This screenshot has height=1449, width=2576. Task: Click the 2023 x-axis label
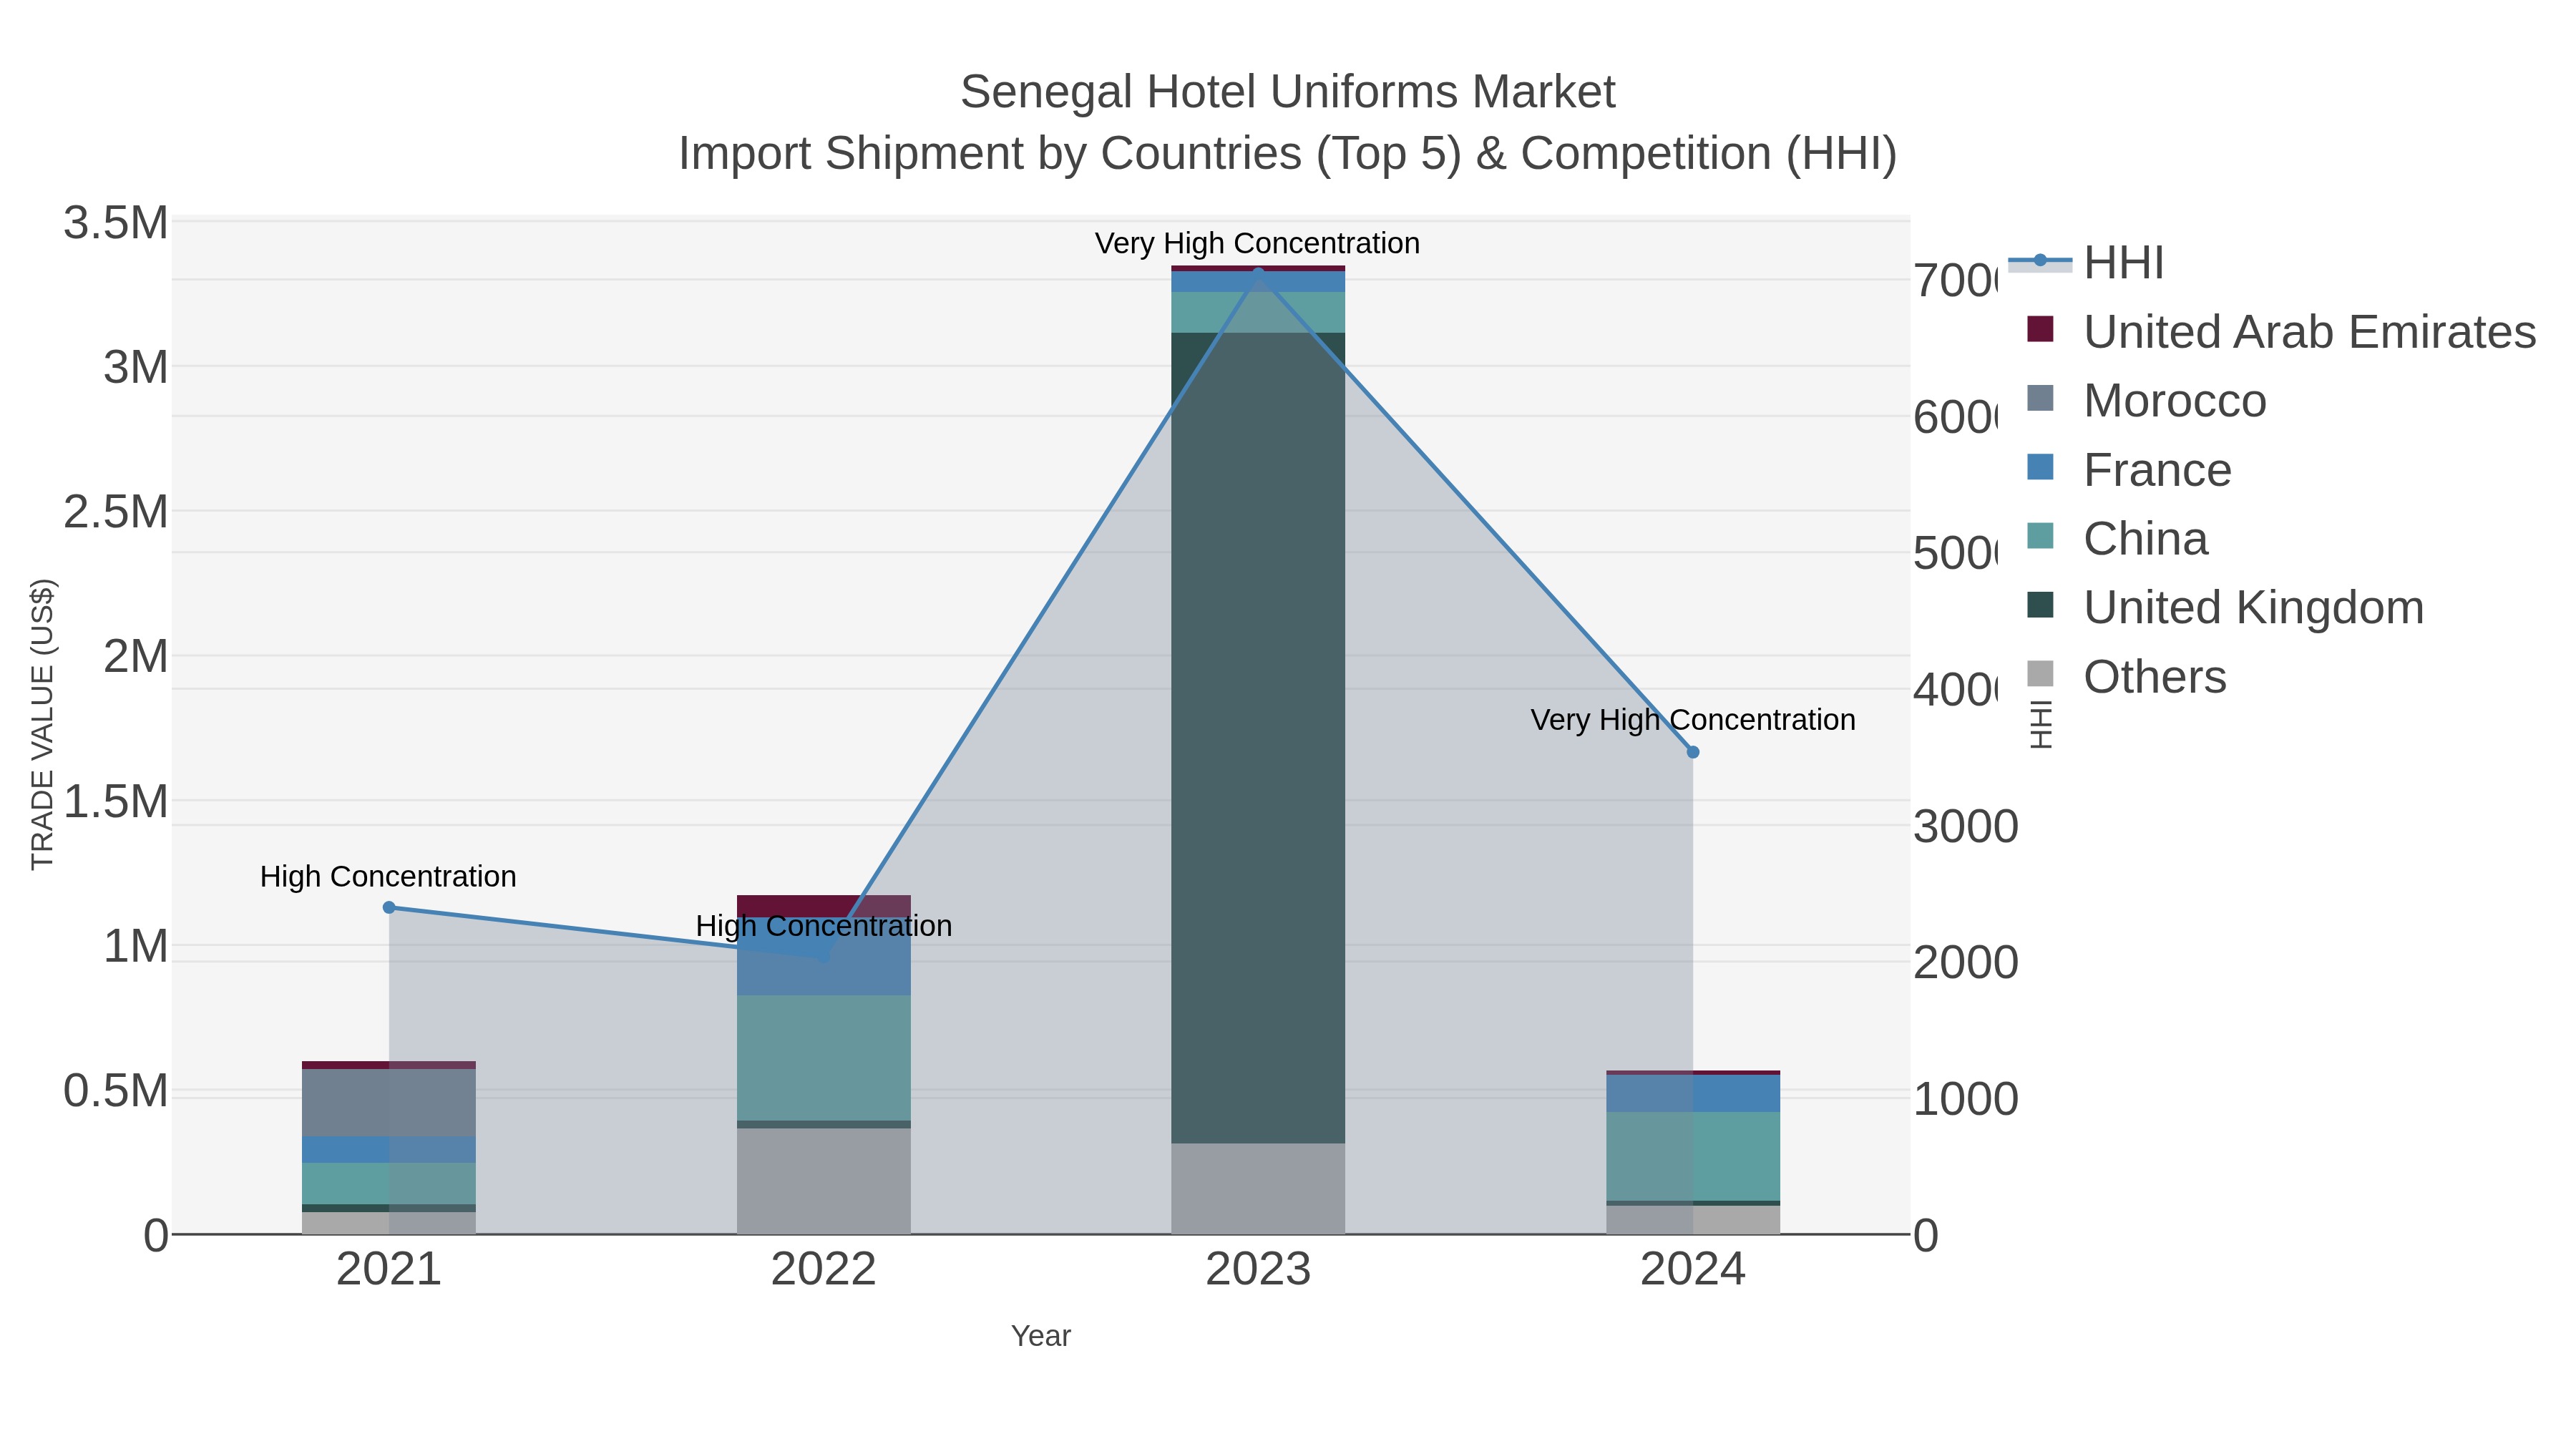[x=1258, y=1270]
